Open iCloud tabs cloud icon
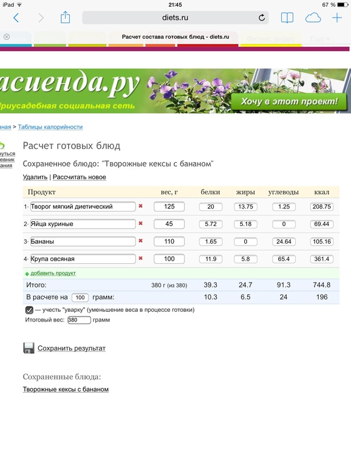This screenshot has width=351, height=468. pyautogui.click(x=313, y=18)
